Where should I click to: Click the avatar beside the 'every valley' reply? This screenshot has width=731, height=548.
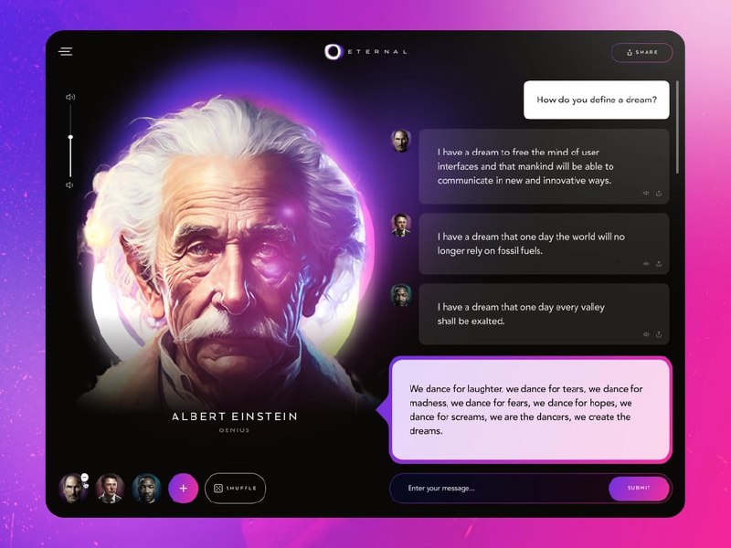[x=400, y=295]
